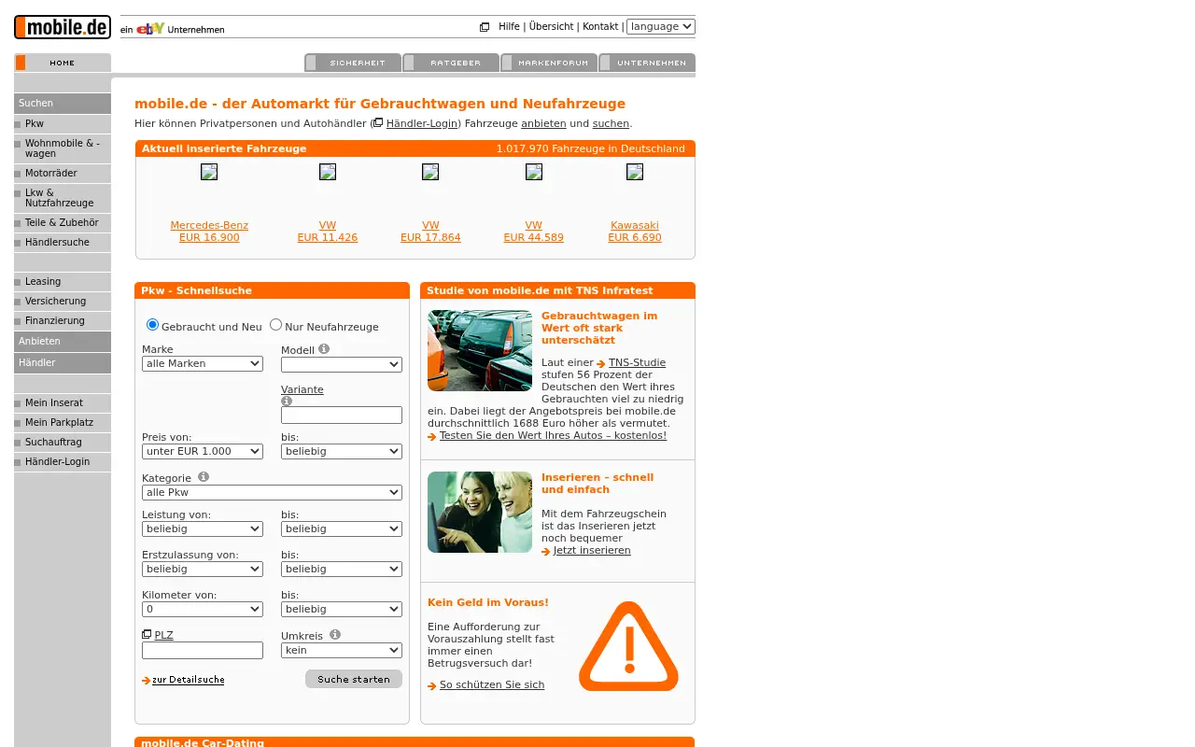Follow the zur Detailsuche link
Screen dimensions: 1195x747
click(x=189, y=680)
